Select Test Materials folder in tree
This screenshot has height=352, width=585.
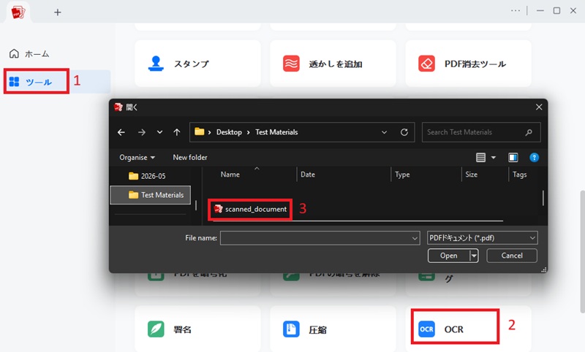[x=151, y=195]
